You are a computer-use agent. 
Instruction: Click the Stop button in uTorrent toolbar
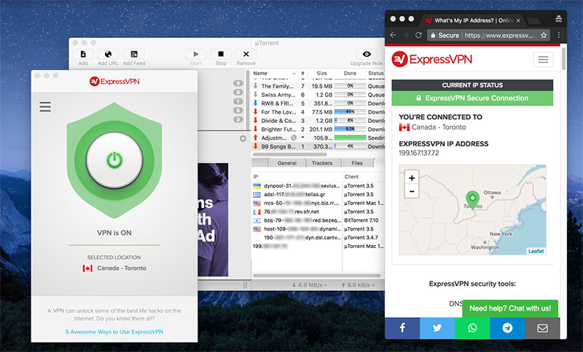pyautogui.click(x=221, y=54)
